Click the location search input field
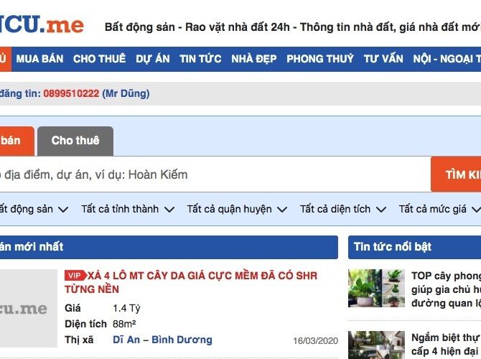Screen dimensions: 481x359 point(208,174)
